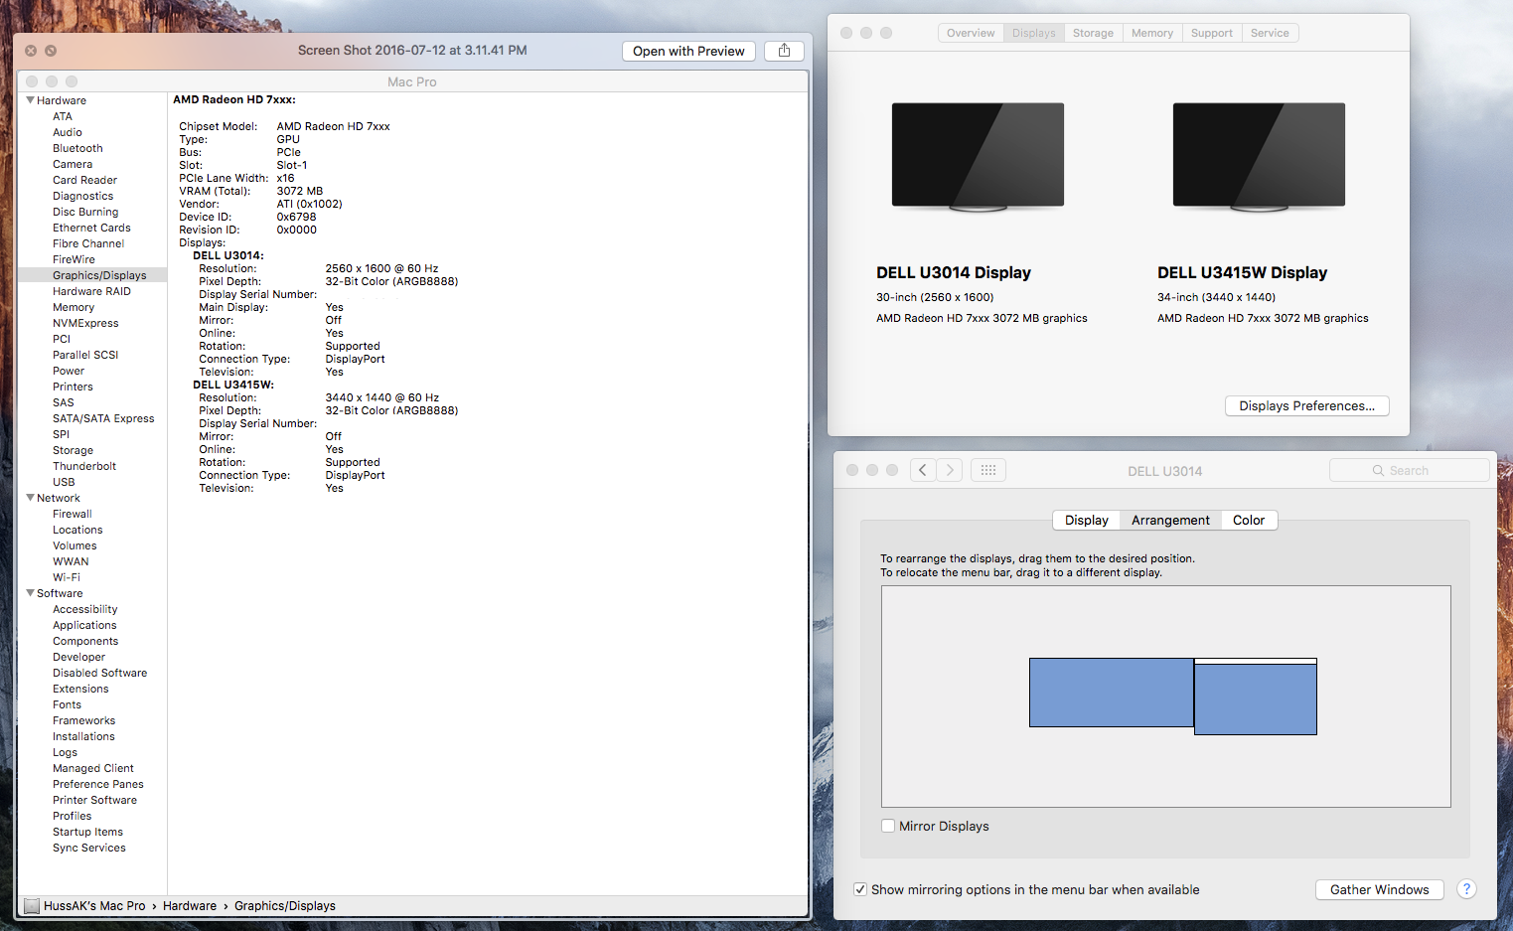Select Applications under Software
Image resolution: width=1513 pixels, height=931 pixels.
(84, 625)
